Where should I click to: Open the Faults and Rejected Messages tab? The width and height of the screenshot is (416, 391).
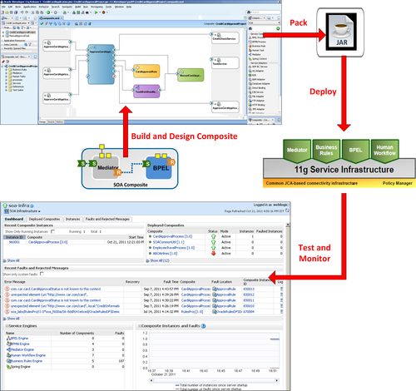(107, 219)
